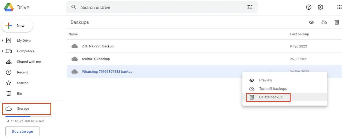Image resolution: width=342 pixels, height=139 pixels.
Task: Select Turn off backups menu item
Action: coord(273,89)
